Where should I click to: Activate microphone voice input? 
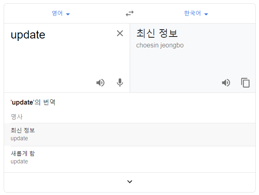point(120,83)
